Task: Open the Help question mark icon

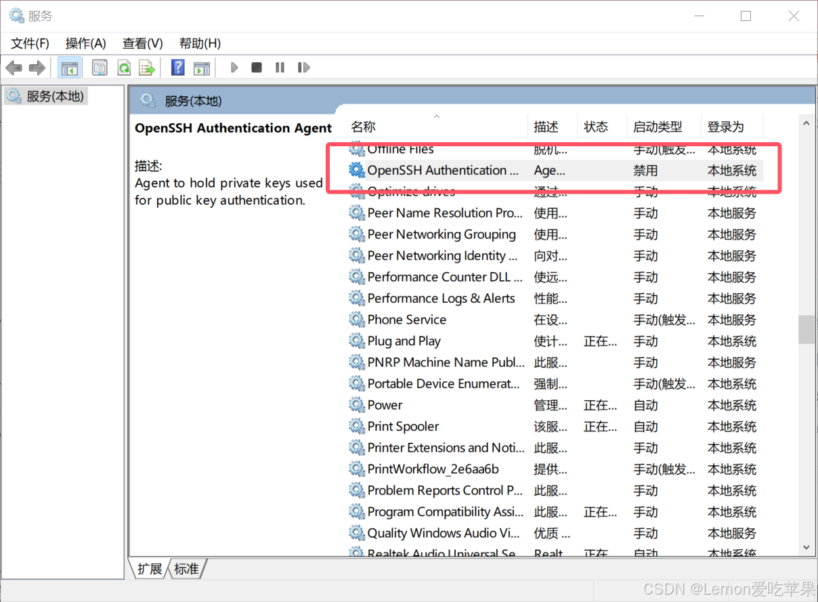Action: coord(177,68)
